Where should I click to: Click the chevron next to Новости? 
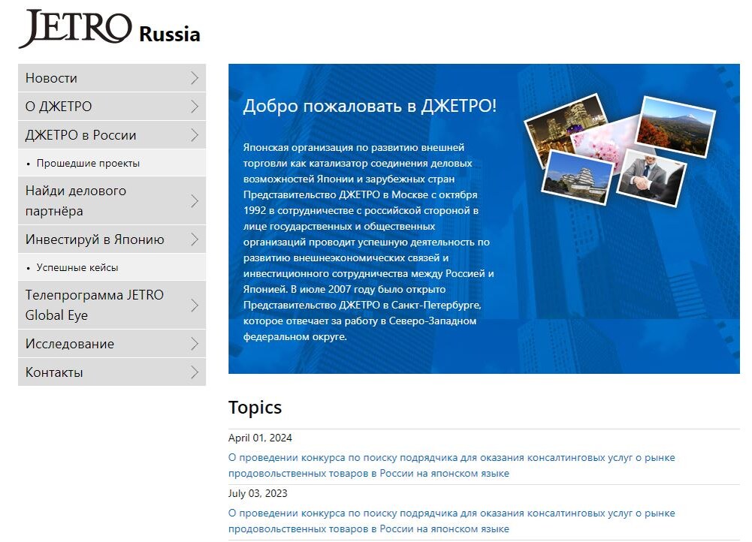pos(195,77)
